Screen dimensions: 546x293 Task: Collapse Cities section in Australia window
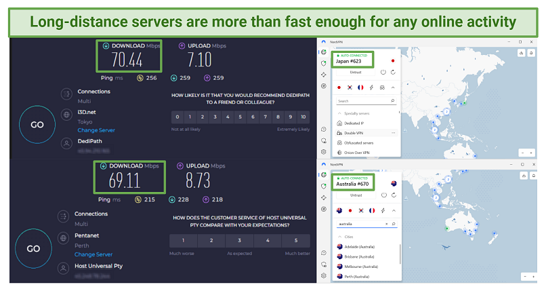(x=340, y=237)
